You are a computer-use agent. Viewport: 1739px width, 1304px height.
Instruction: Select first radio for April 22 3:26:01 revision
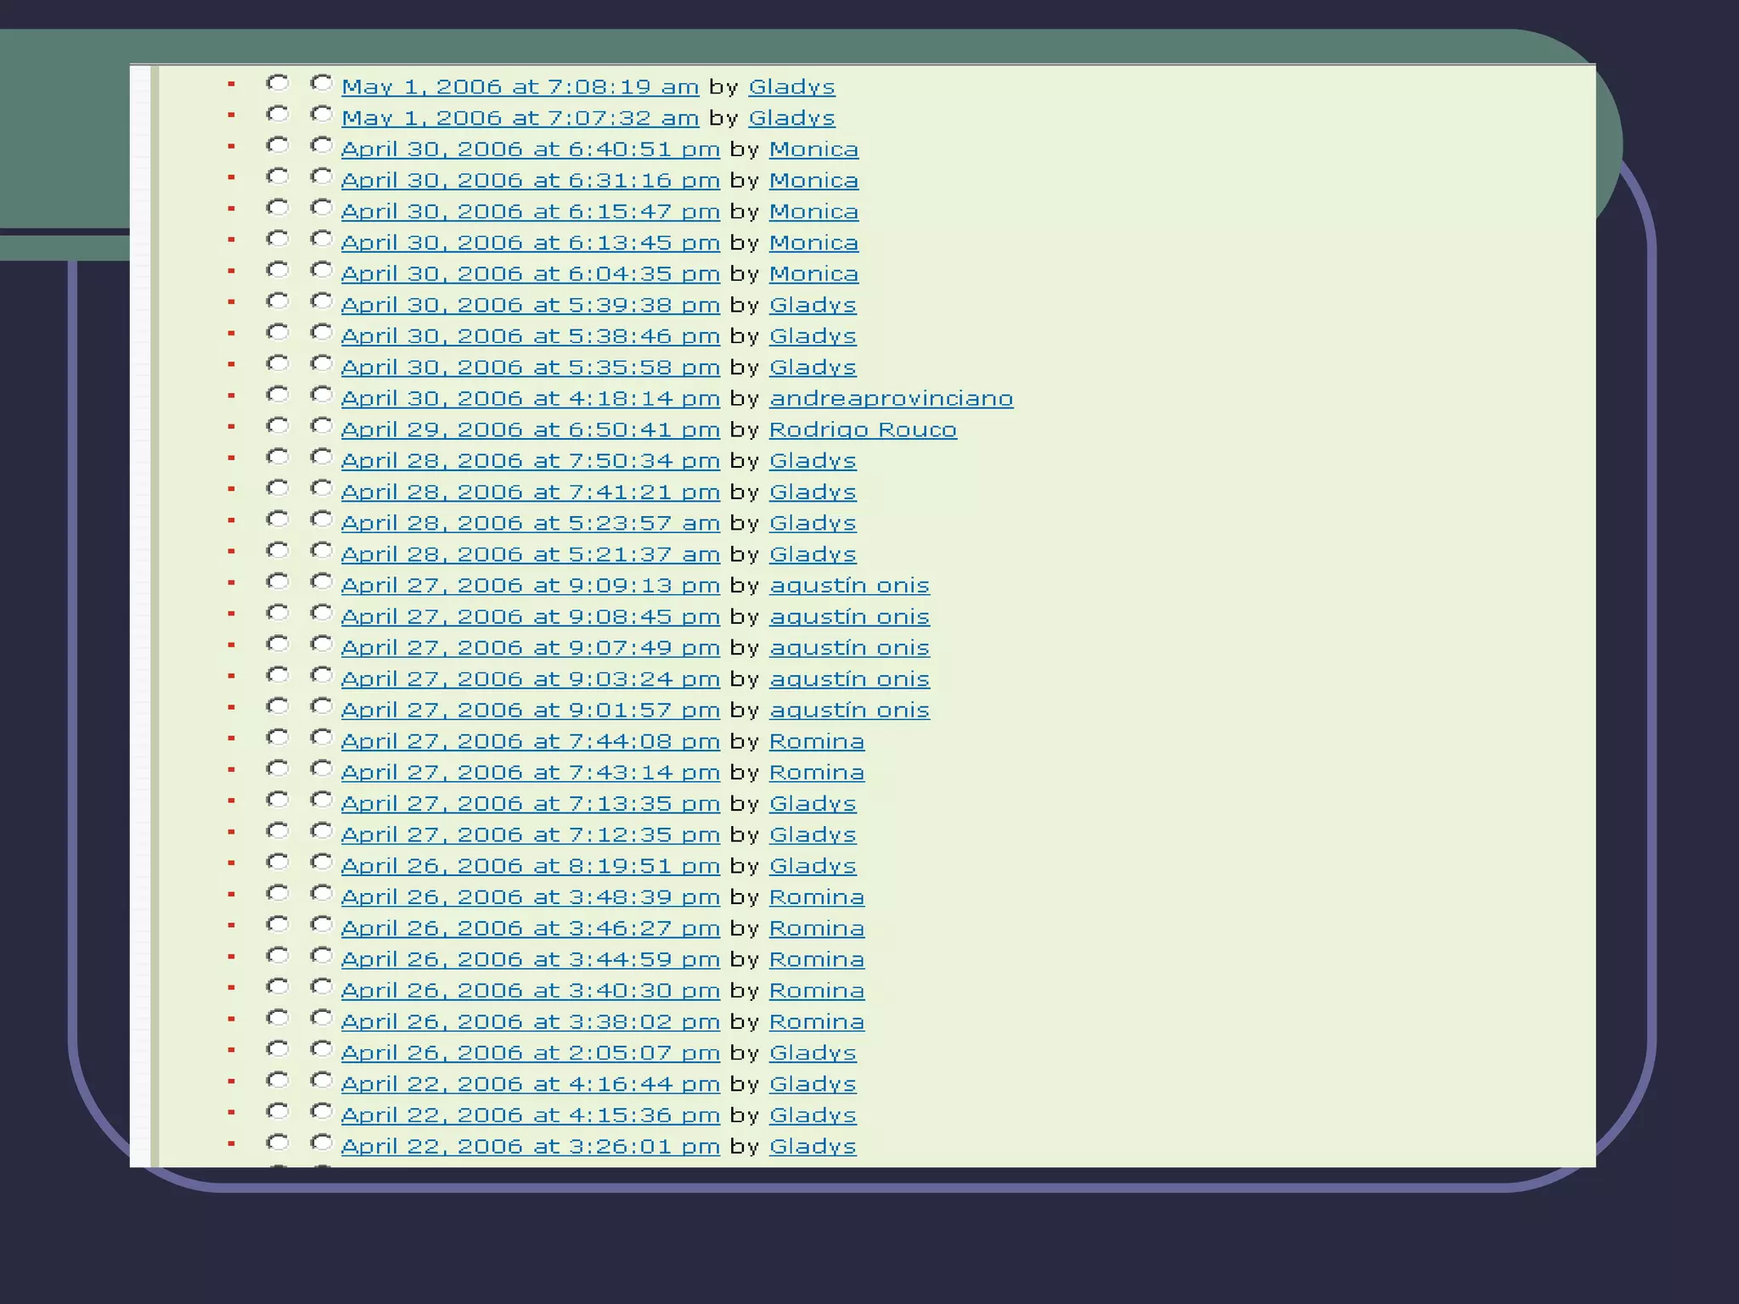278,1143
